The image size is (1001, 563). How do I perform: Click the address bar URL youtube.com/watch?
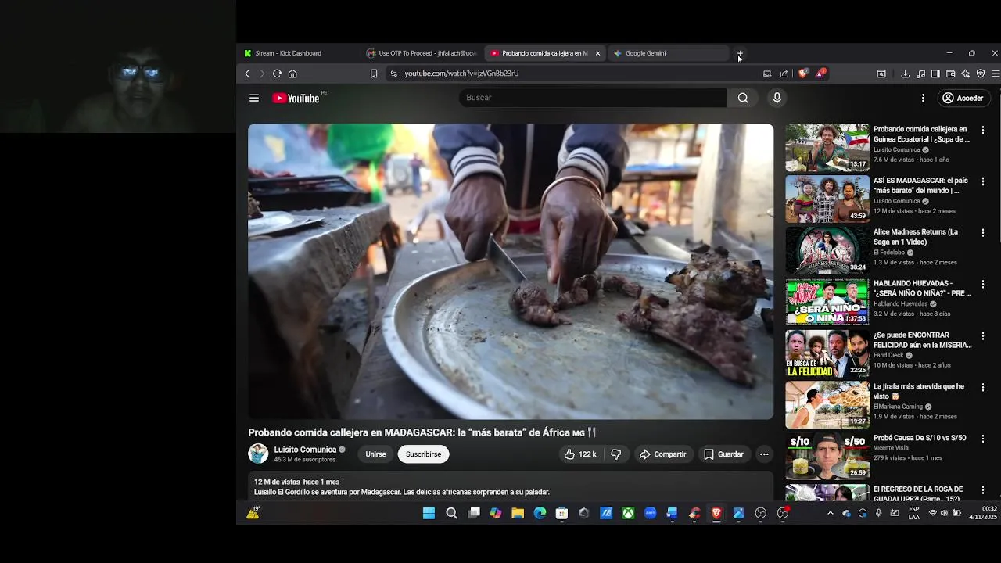(x=461, y=74)
